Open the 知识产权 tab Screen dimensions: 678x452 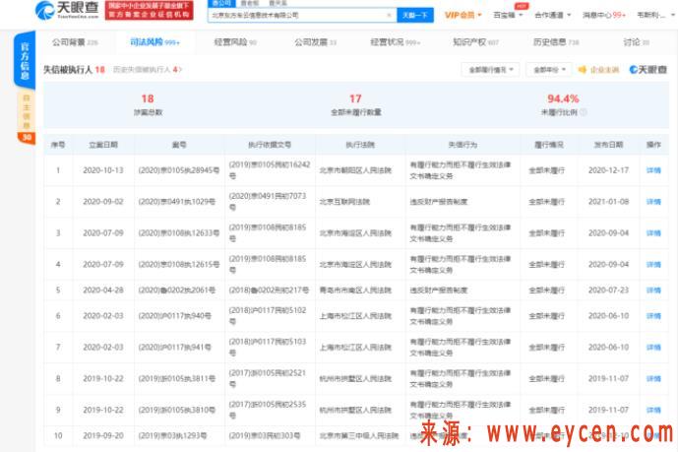[475, 42]
